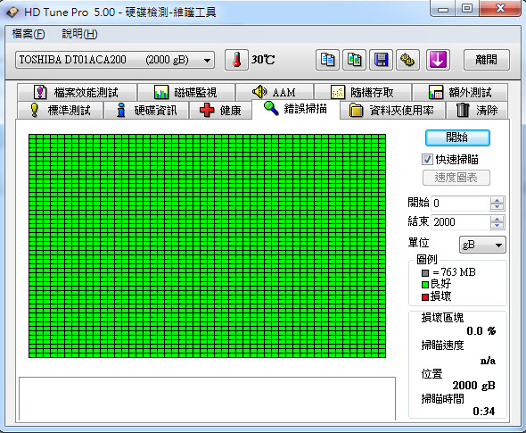Click the thermometer temperature icon
Viewport: 526px width, 433px height.
[x=236, y=60]
